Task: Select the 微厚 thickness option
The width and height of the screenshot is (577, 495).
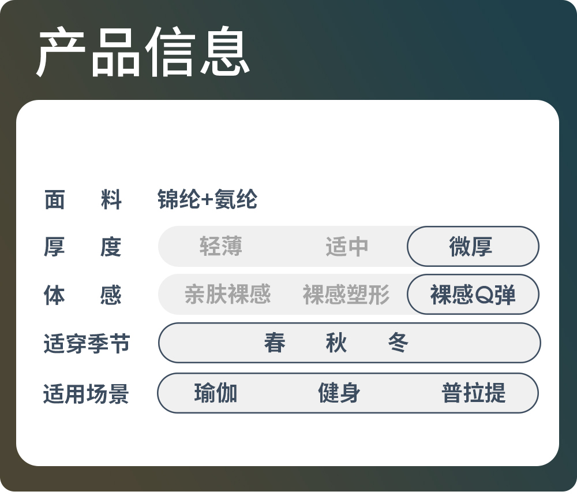Action: [473, 247]
